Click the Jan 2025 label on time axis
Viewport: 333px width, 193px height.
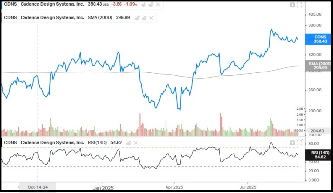pyautogui.click(x=103, y=188)
